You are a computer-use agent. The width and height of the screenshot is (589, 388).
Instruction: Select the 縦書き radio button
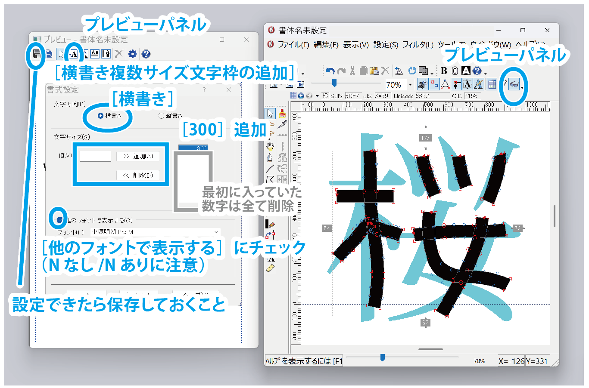pos(161,116)
